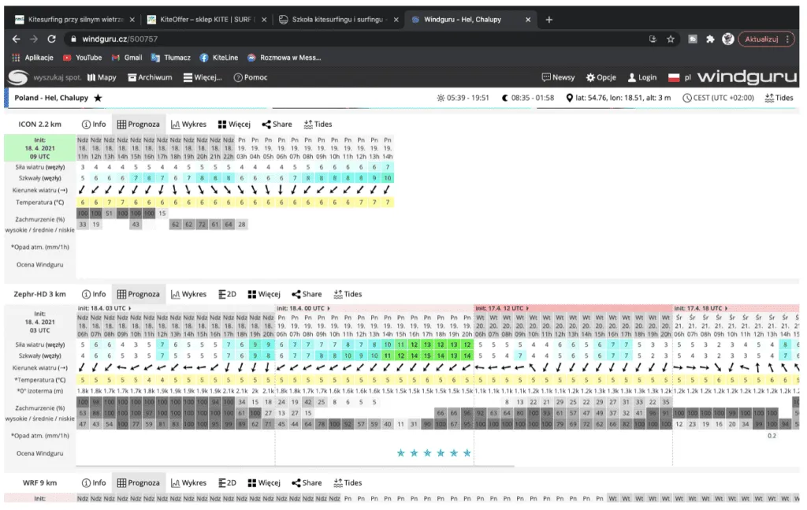
Task: Open Mapy from the Windguru navbar
Action: point(101,77)
